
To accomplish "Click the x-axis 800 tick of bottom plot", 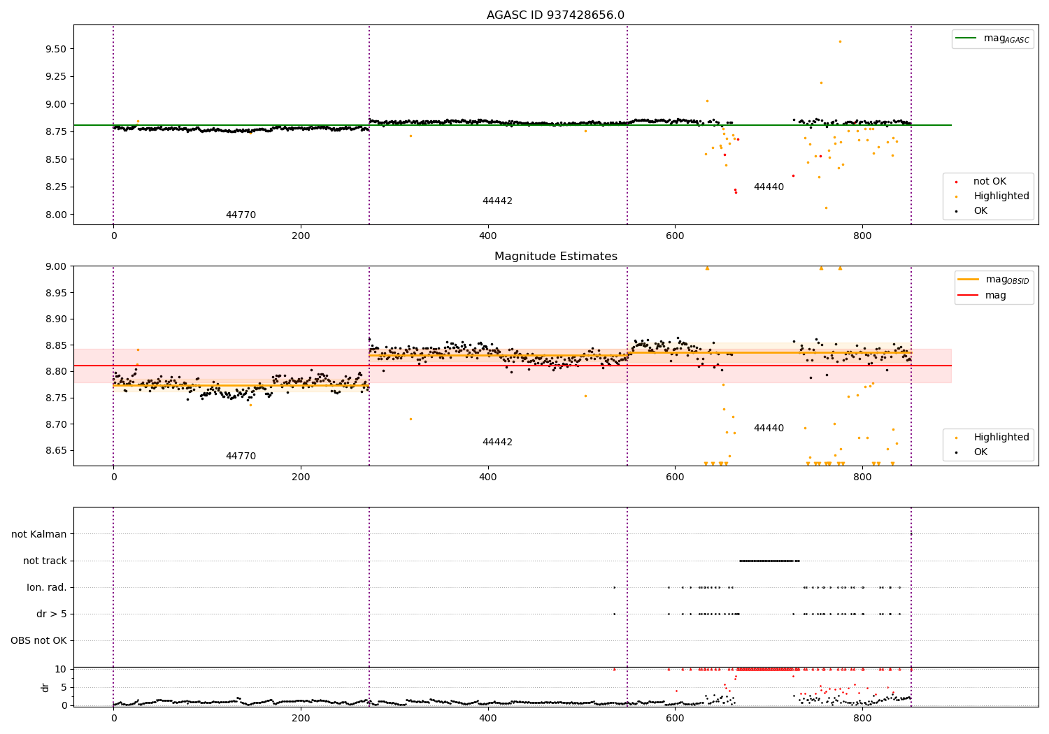I will tap(862, 718).
